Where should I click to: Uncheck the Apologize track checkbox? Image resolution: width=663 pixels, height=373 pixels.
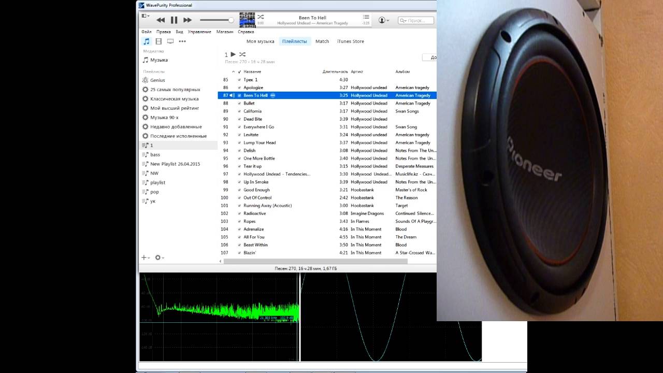(239, 88)
